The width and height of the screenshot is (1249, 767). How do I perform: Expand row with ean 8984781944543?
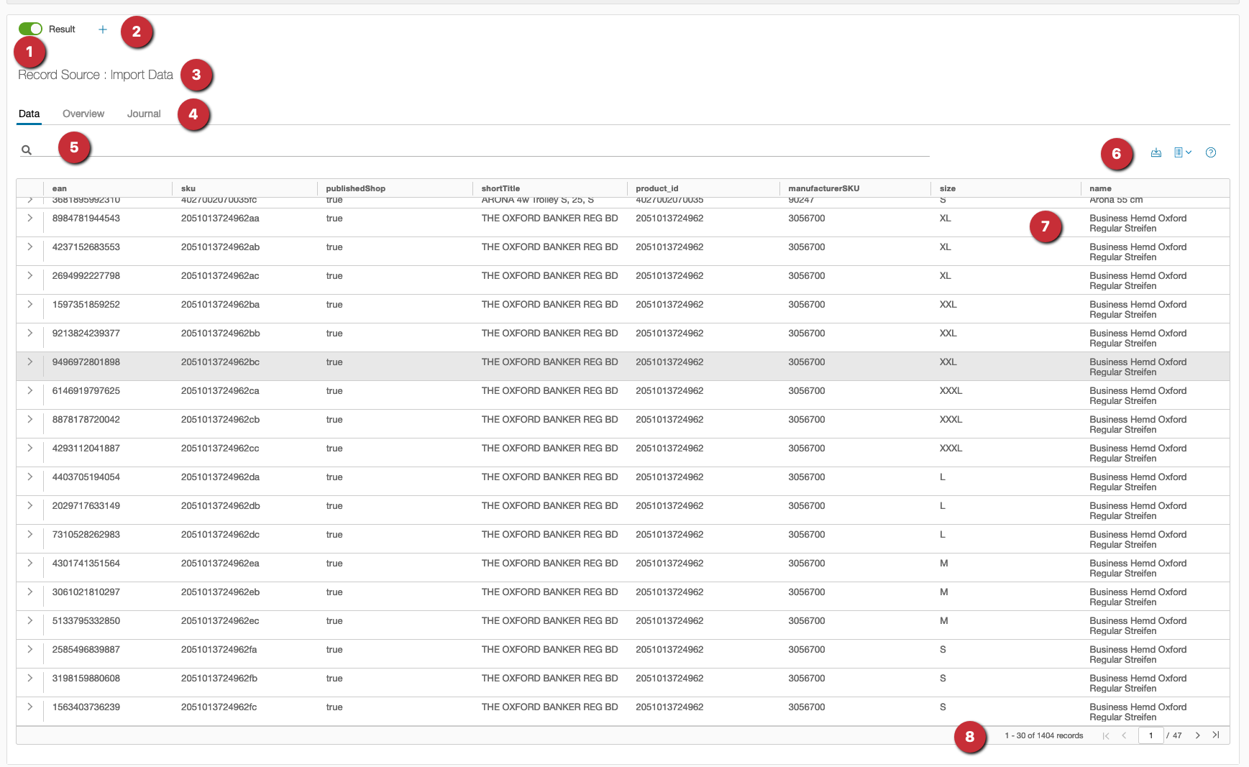pyautogui.click(x=29, y=218)
